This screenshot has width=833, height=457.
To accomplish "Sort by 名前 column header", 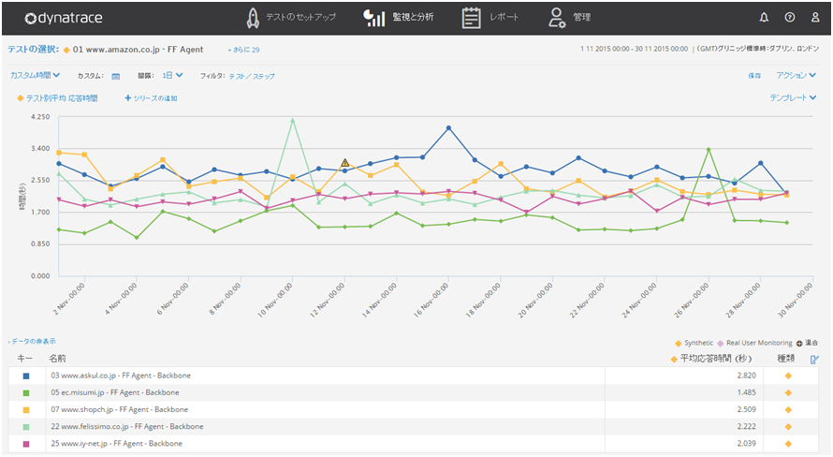I will coord(57,359).
